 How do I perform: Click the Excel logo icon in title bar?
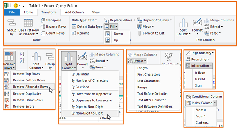pyautogui.click(x=6, y=5)
